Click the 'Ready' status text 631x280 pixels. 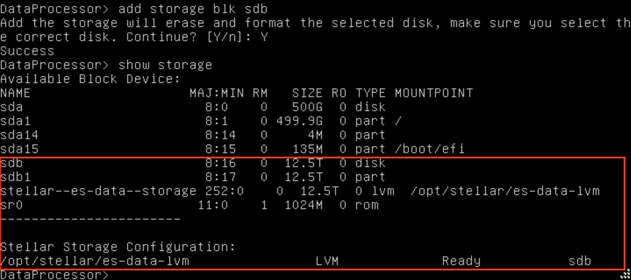pyautogui.click(x=461, y=261)
